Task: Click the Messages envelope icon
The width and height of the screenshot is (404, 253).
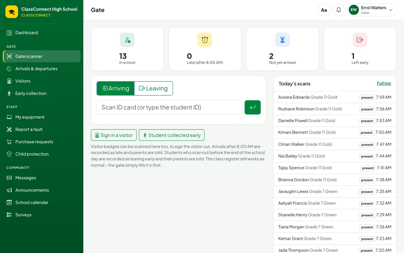Action: tap(9, 178)
